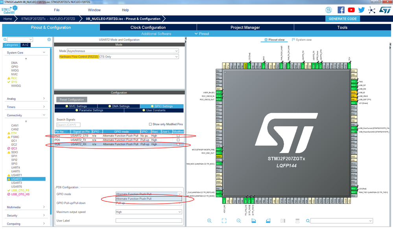Zoom in on the chip pinout view
The height and width of the screenshot is (229, 393).
(209, 221)
